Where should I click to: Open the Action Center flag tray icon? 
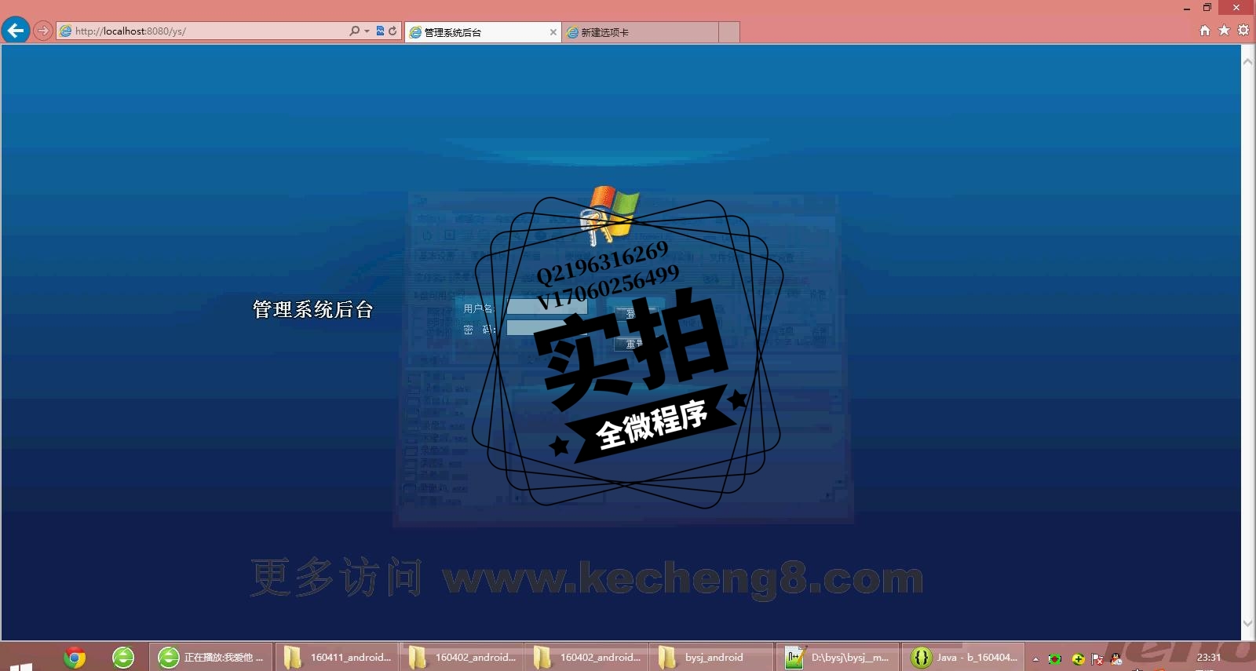pyautogui.click(x=1097, y=658)
